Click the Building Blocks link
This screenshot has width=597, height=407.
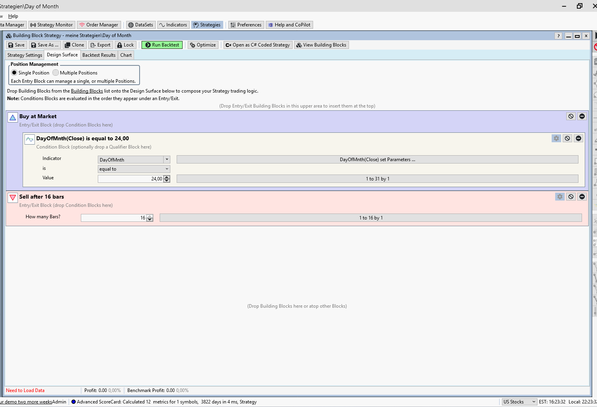coord(87,91)
